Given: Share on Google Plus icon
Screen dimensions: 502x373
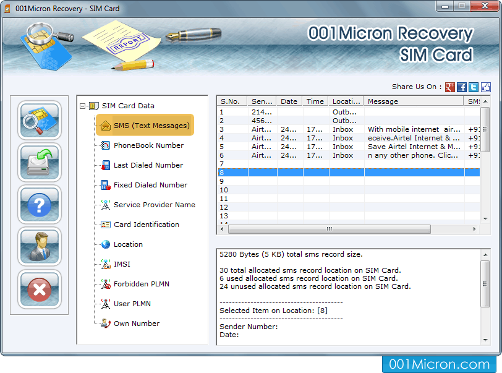Looking at the screenshot, I should 450,87.
